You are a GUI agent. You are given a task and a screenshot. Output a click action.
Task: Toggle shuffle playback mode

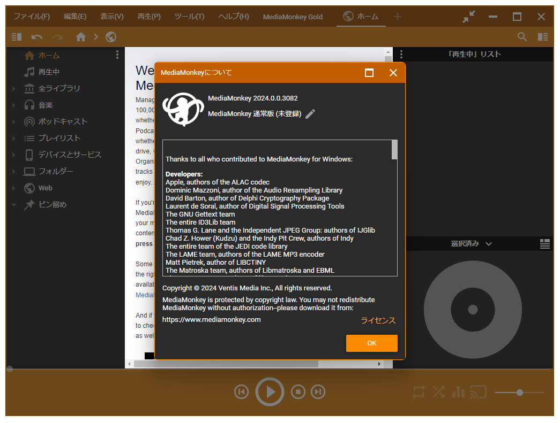point(438,391)
